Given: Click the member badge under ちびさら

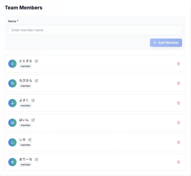Looking at the screenshot, I should (x=26, y=86).
